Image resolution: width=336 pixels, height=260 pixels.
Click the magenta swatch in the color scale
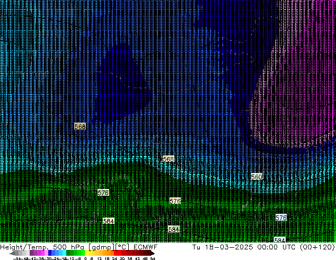pos(42,253)
